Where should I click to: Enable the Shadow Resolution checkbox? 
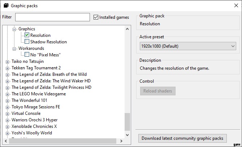(27, 42)
